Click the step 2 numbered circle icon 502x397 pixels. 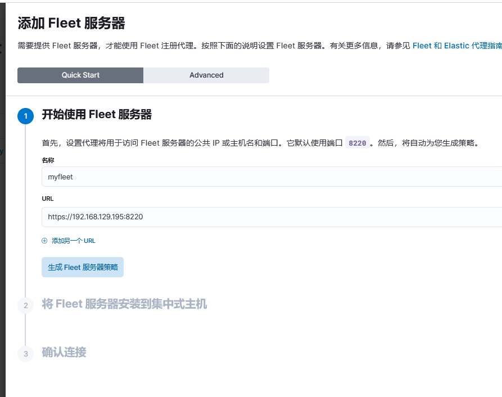coord(25,305)
